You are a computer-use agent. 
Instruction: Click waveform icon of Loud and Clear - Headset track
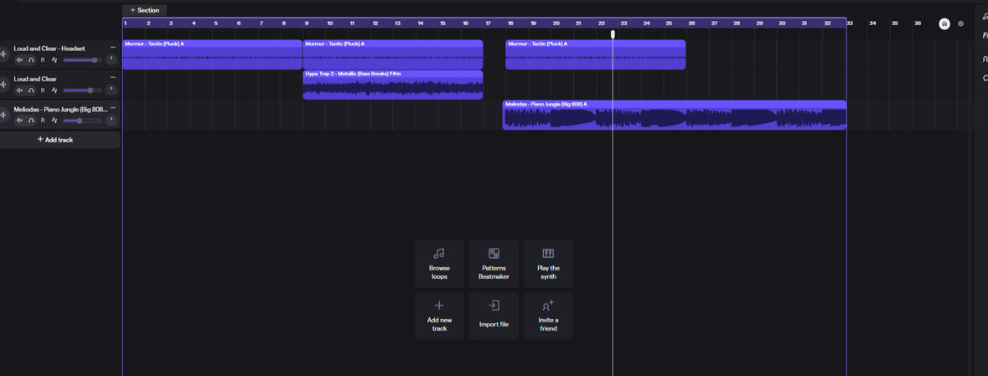(x=4, y=54)
